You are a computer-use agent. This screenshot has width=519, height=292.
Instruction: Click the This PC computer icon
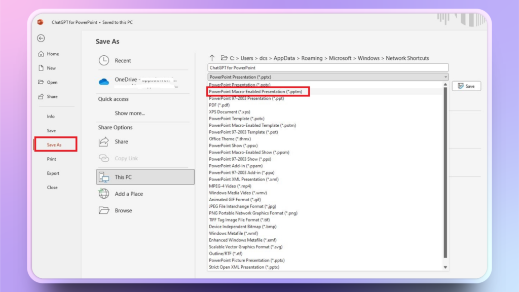[104, 177]
